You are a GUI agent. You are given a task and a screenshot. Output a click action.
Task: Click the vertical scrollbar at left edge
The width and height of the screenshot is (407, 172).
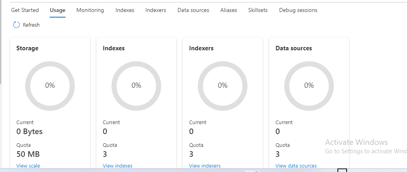click(1, 42)
